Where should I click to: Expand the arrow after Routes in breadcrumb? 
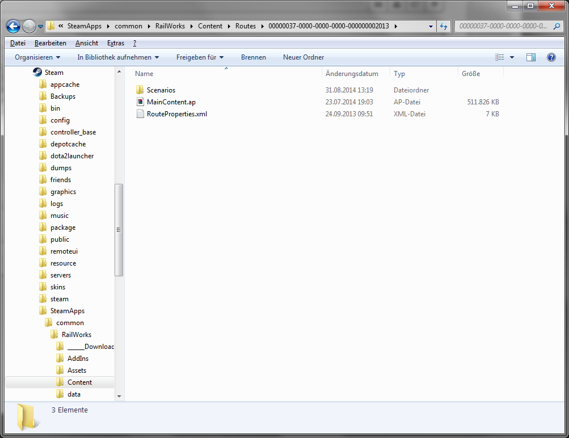click(x=262, y=26)
